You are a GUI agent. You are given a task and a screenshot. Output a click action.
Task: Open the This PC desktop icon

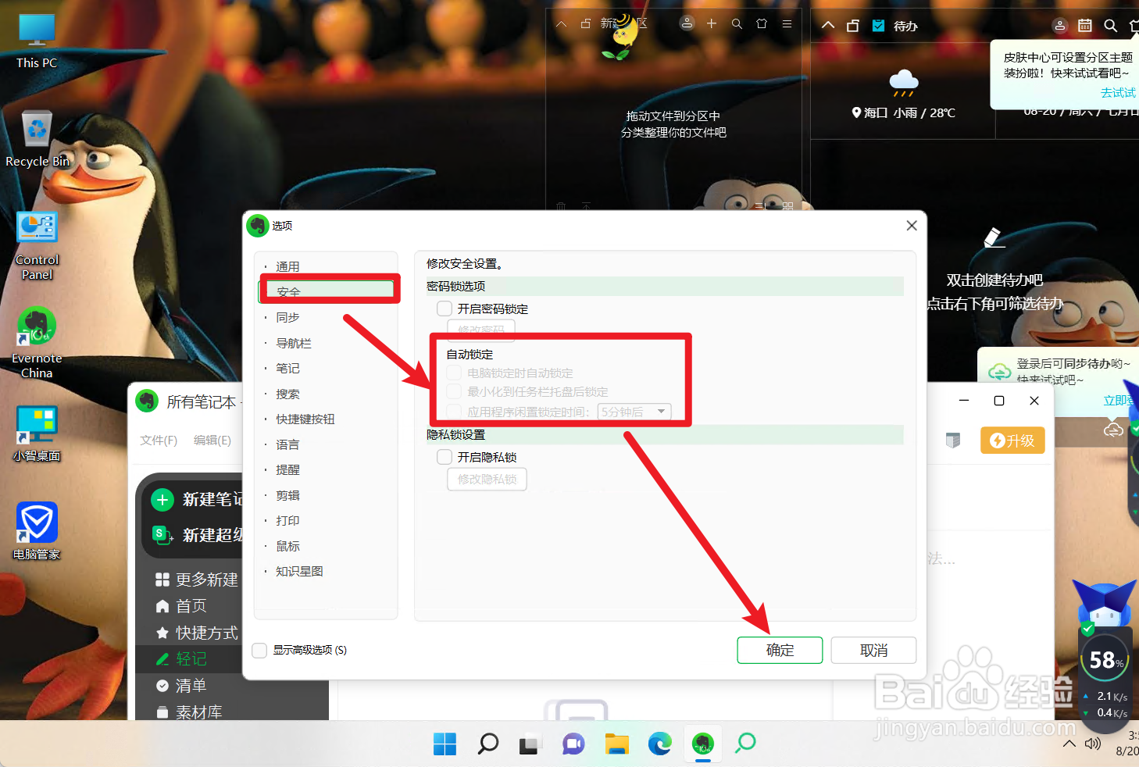point(37,41)
